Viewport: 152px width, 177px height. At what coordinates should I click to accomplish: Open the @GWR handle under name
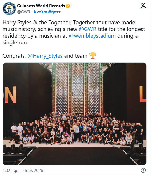(24, 12)
